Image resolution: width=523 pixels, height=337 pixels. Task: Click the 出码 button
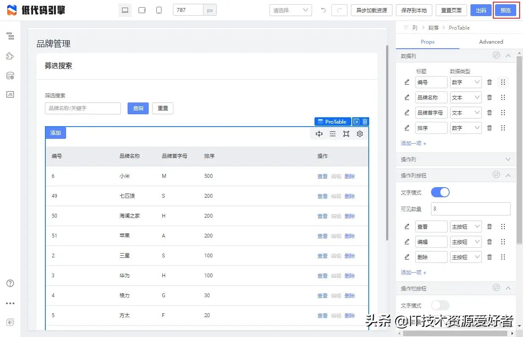click(481, 10)
